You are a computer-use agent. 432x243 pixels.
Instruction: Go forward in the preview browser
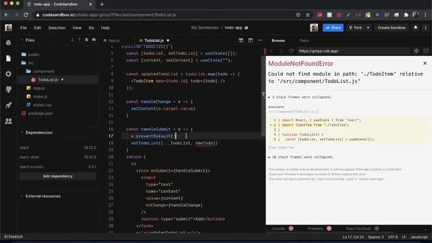coord(281,51)
